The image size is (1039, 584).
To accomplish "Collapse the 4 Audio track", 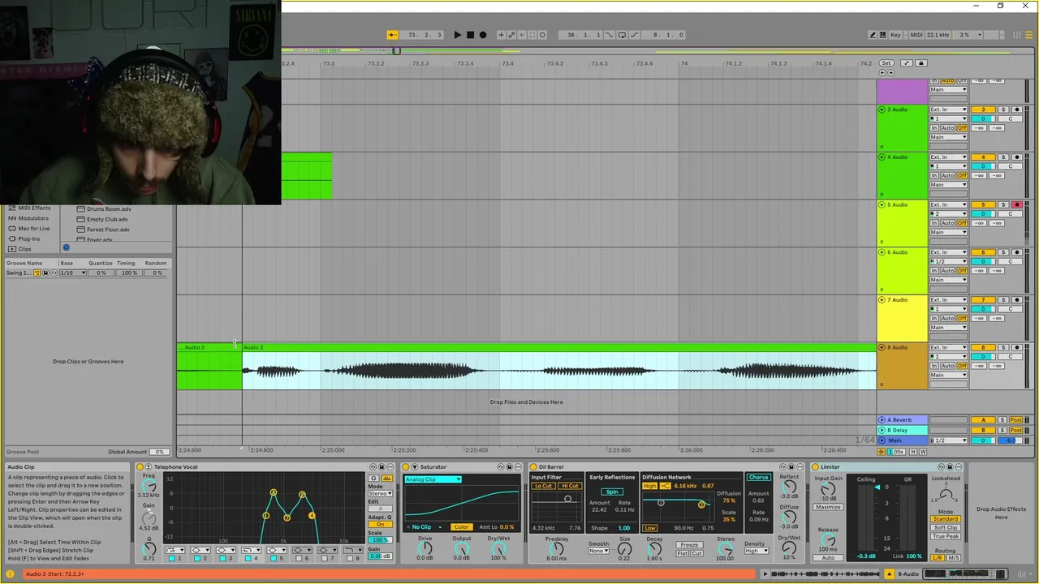I will pyautogui.click(x=882, y=157).
